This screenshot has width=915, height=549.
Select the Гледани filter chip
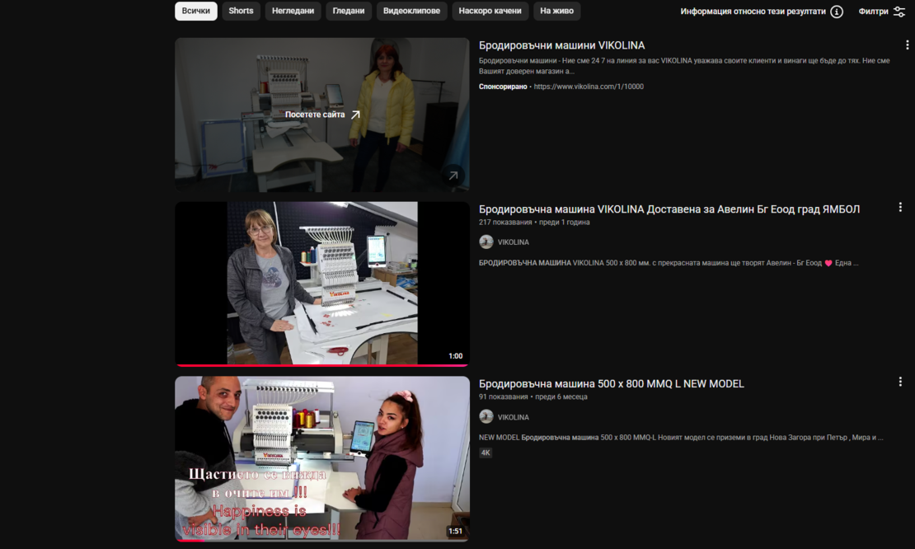pos(349,11)
